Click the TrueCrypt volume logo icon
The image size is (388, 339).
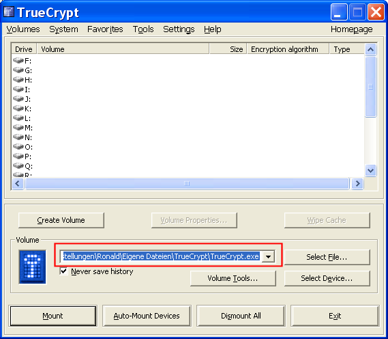[x=33, y=267]
